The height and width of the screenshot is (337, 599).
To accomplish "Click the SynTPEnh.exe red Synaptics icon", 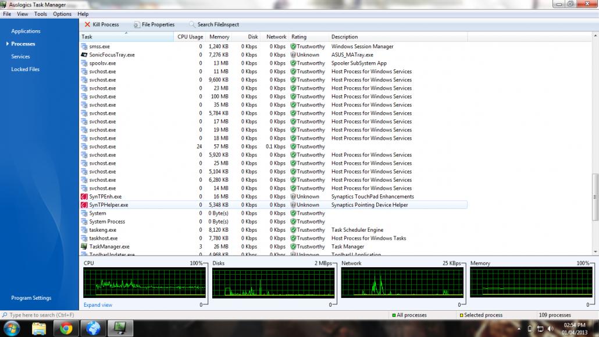I will (84, 197).
